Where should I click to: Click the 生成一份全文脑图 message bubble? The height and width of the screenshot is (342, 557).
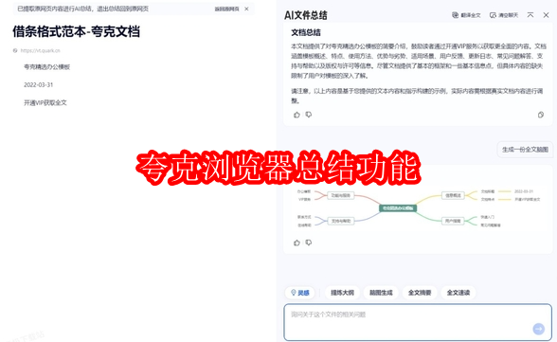[x=525, y=150]
